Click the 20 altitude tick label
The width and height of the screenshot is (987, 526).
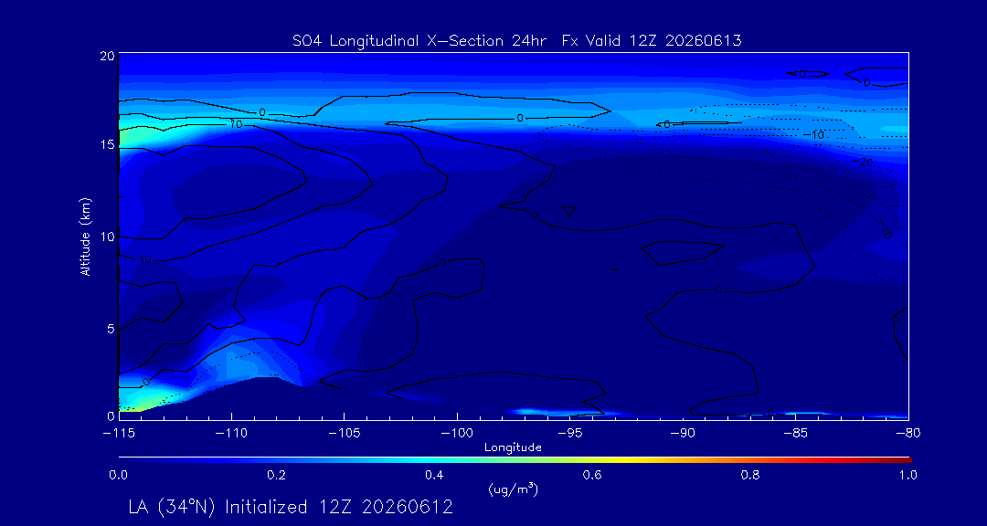pyautogui.click(x=107, y=56)
